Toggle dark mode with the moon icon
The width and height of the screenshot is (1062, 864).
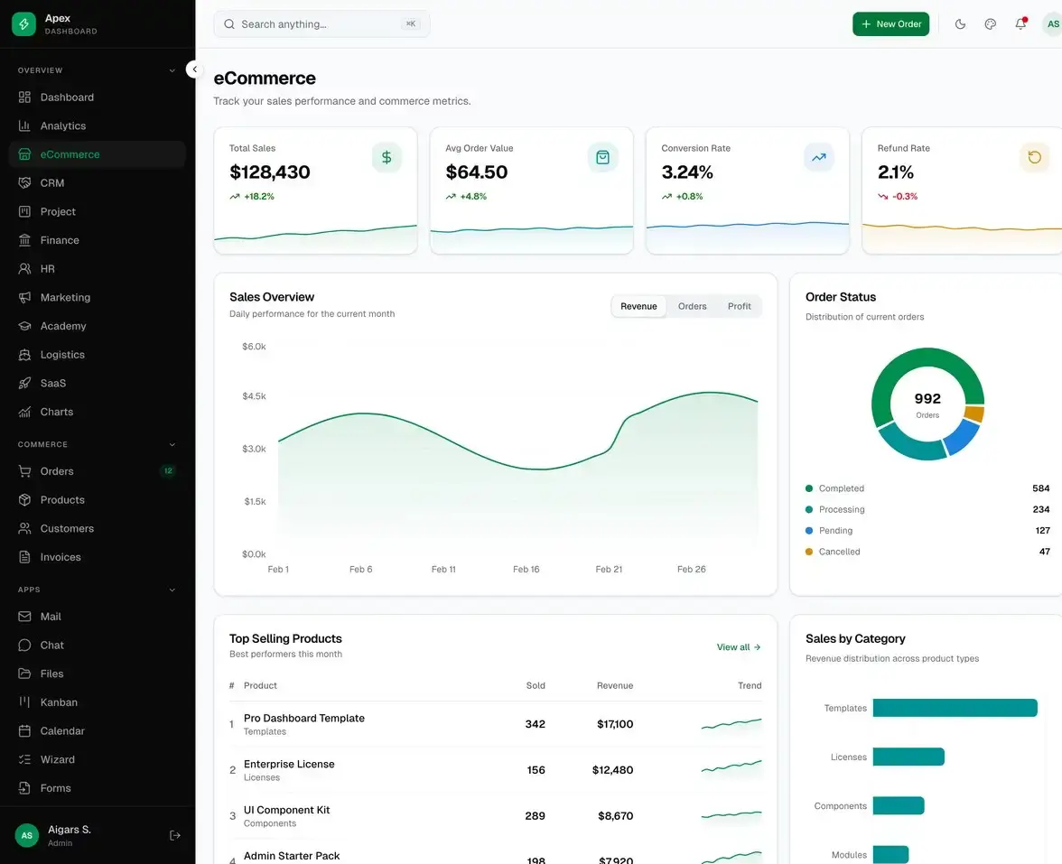pyautogui.click(x=961, y=24)
